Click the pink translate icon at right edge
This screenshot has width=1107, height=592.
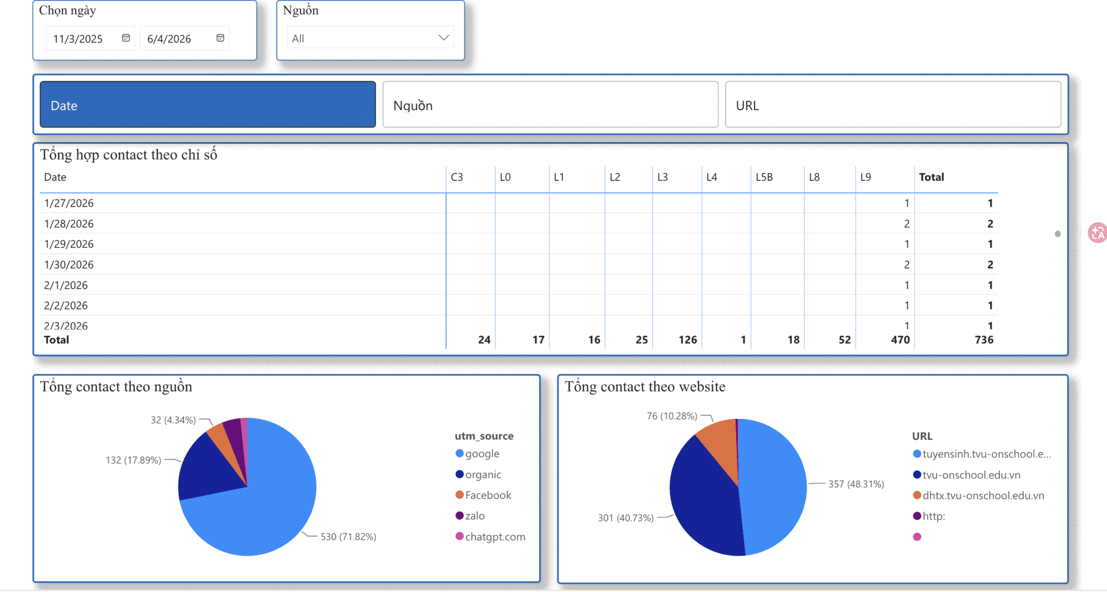tap(1097, 233)
